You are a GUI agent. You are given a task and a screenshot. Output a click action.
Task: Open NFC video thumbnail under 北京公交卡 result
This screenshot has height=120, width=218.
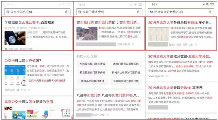pos(15,113)
